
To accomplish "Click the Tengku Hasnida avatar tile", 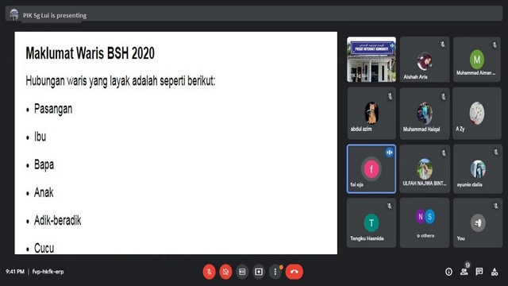I will coord(371,222).
